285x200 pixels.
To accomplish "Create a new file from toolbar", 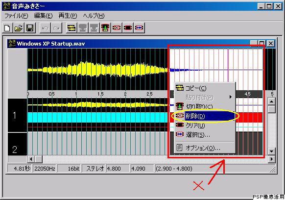I will click(7, 28).
